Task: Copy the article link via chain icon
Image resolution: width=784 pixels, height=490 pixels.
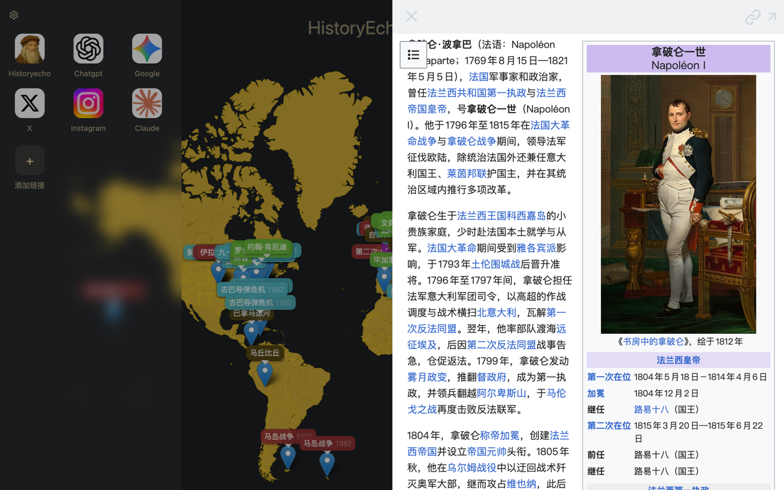Action: [x=753, y=17]
